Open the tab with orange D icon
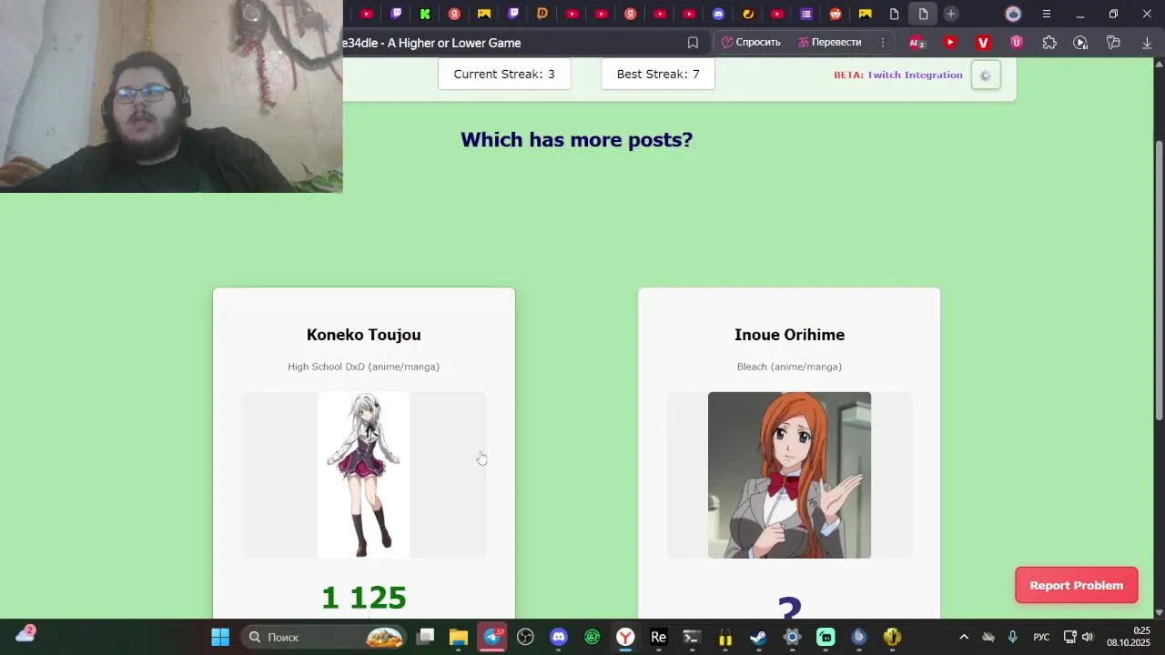Screen dimensions: 1165x655 (x=542, y=14)
